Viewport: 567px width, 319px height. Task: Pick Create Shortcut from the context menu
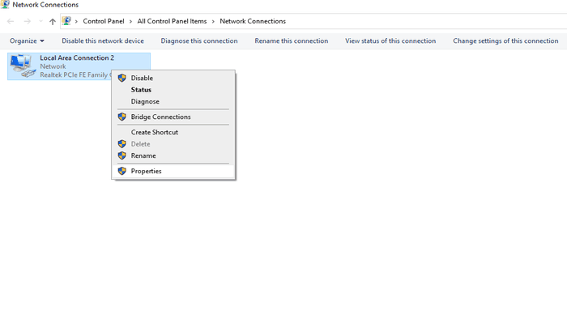(173, 132)
